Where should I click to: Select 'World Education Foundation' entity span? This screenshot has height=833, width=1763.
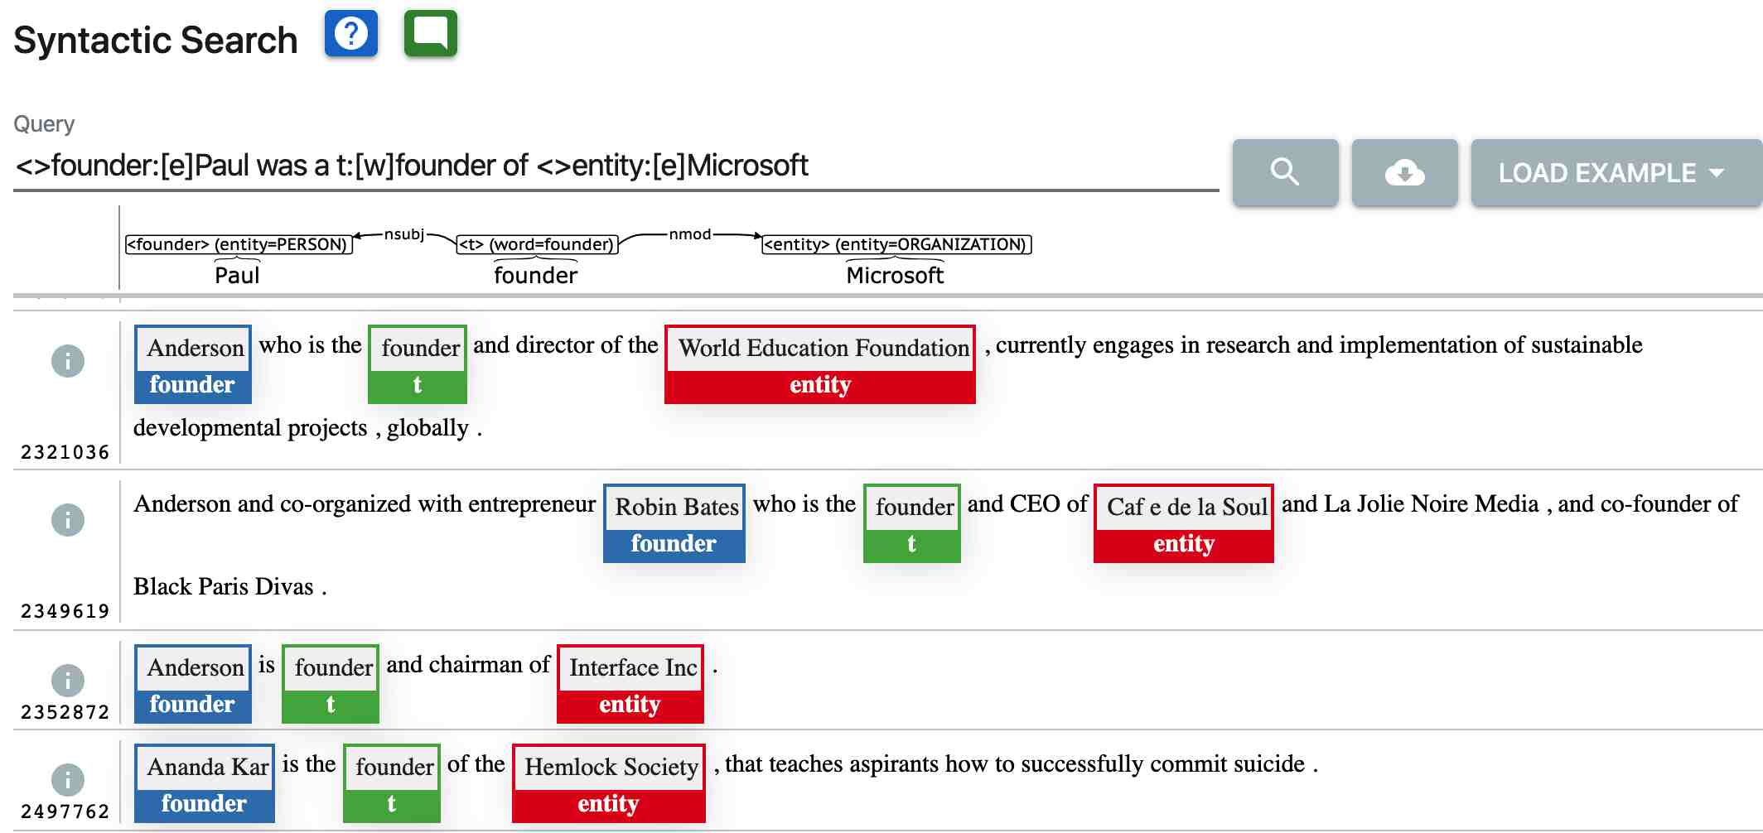[x=820, y=364]
